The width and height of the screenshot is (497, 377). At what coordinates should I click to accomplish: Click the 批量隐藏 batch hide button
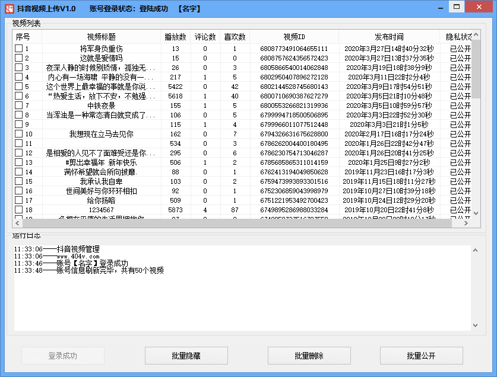(186, 356)
